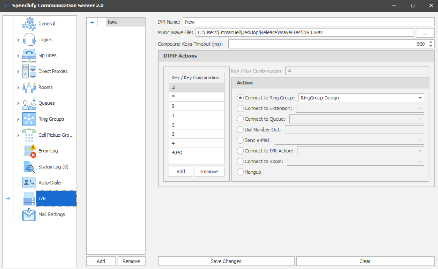Select Error Log in the sidebar

coord(48,151)
